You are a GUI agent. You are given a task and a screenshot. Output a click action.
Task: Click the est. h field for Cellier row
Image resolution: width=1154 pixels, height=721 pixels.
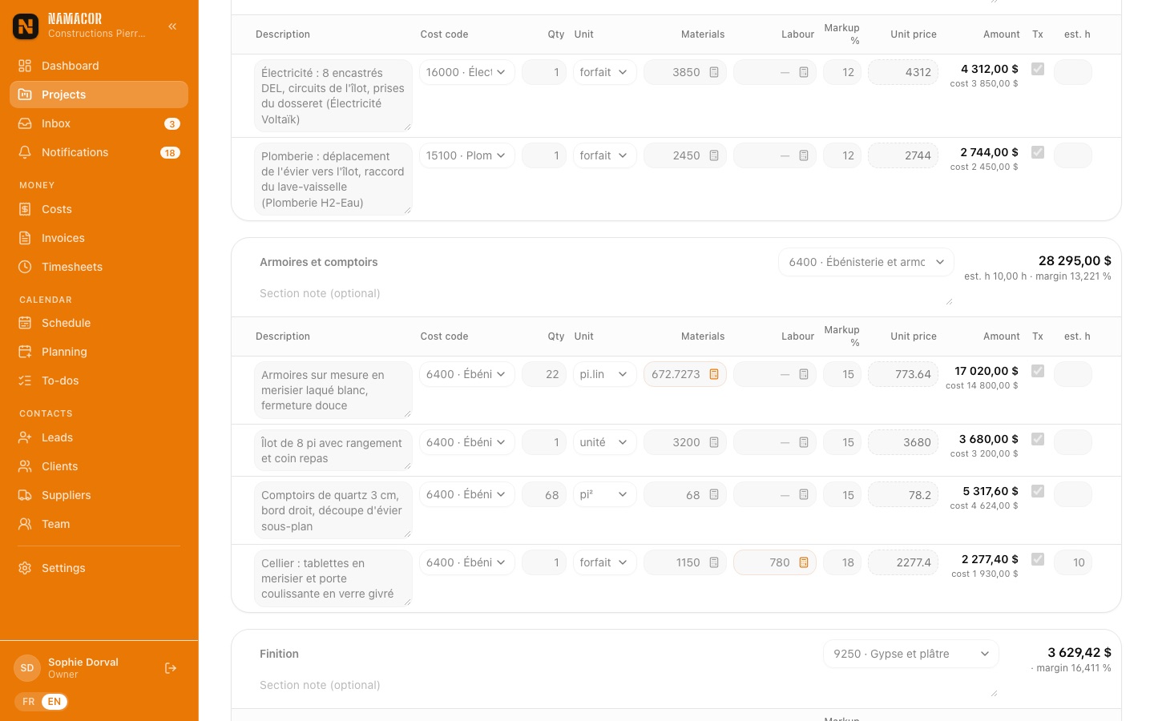[1073, 562]
